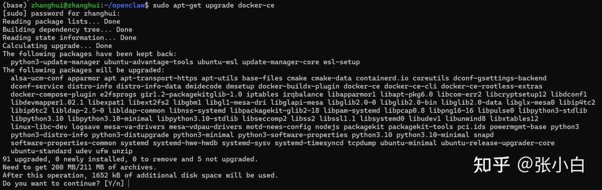The height and width of the screenshot is (190, 602).
Task: Click the "Reading package lists... Done" line
Action: click(61, 22)
